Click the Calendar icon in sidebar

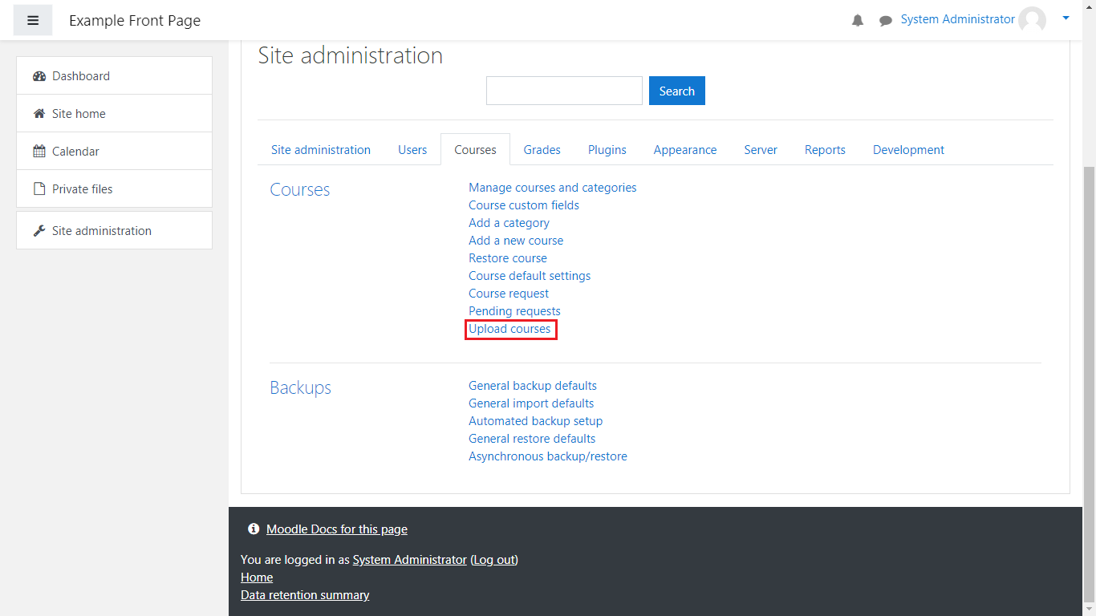coord(39,152)
